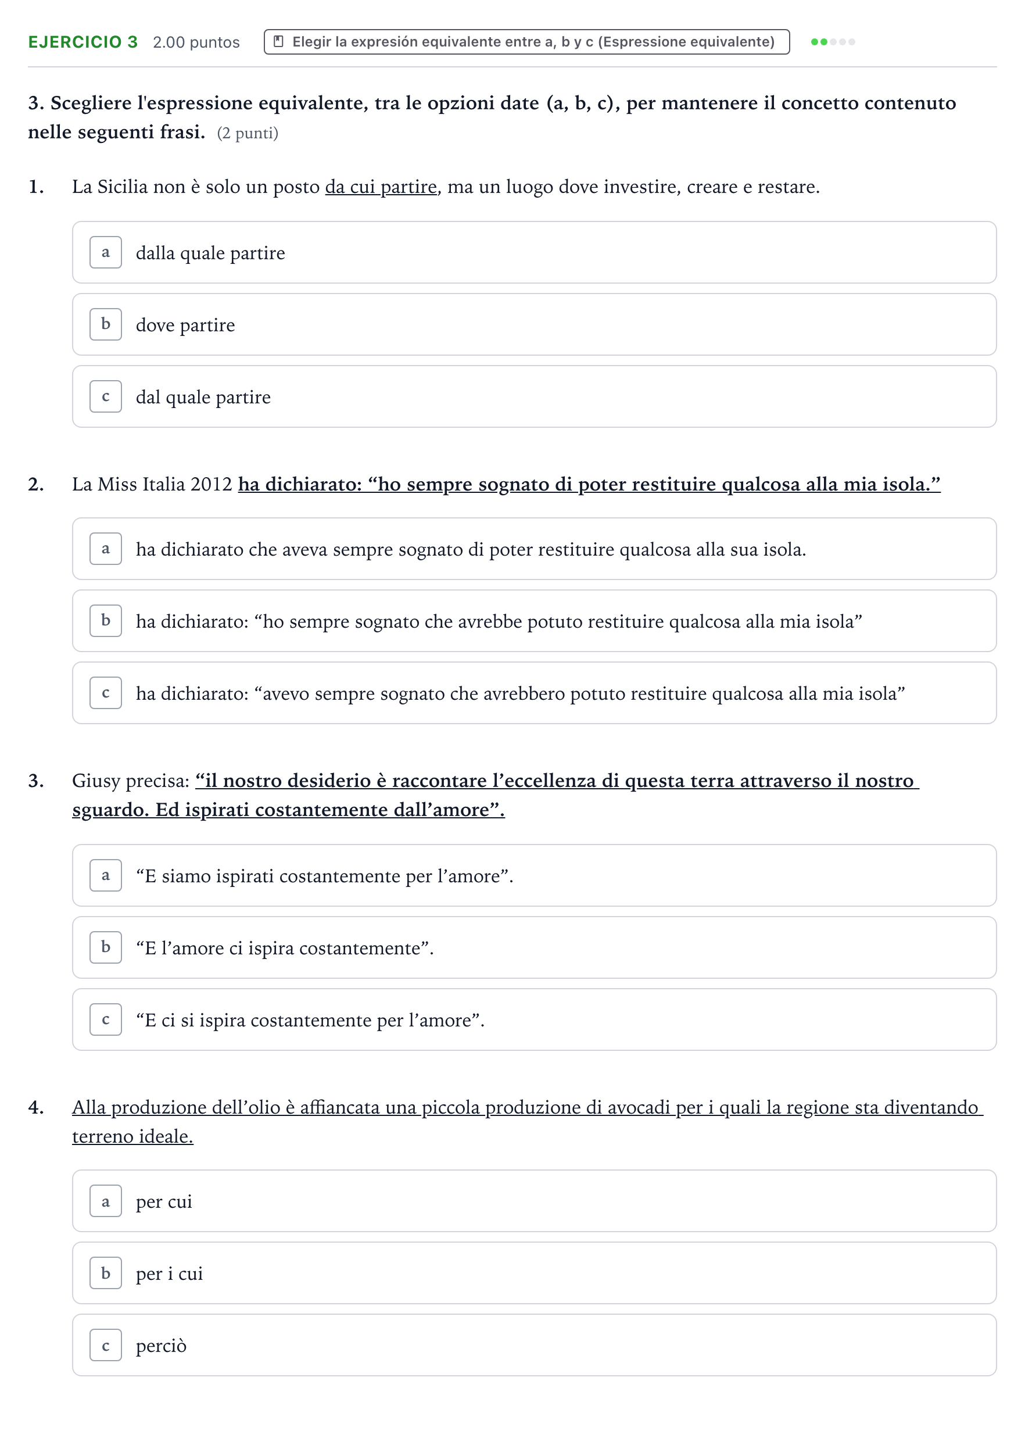Choose answer b 'ho sempre sognato che avrebbe potuto'

pos(534,621)
